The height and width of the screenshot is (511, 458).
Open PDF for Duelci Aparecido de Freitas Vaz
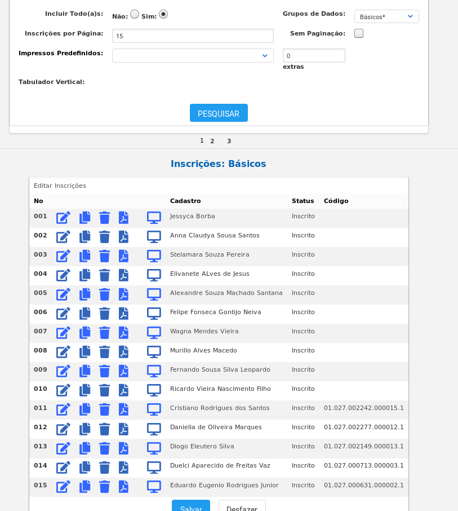[123, 468]
